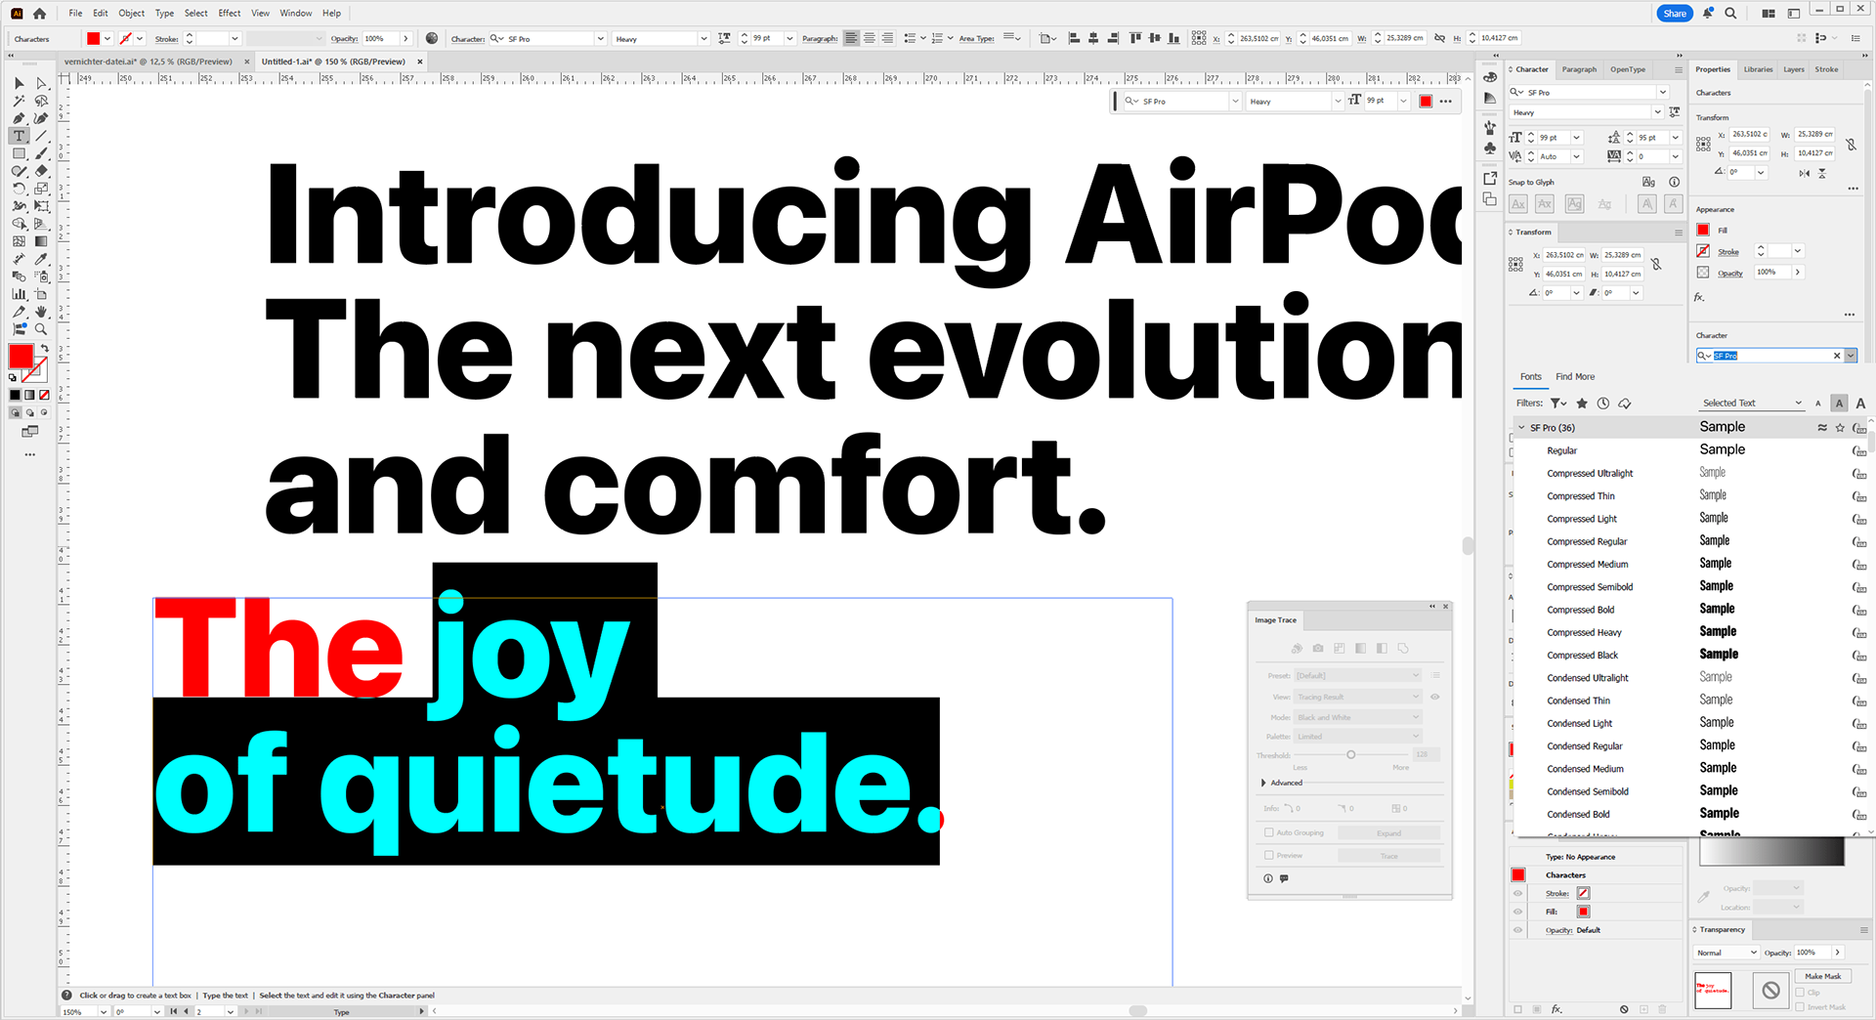Toggle align left paragraph button

[851, 38]
